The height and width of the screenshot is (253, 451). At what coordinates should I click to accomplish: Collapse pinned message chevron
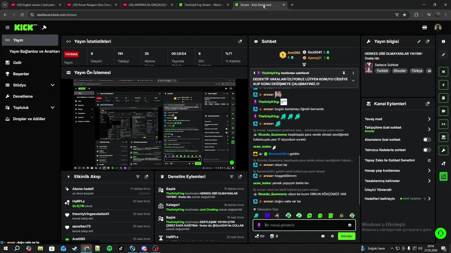pos(353,80)
